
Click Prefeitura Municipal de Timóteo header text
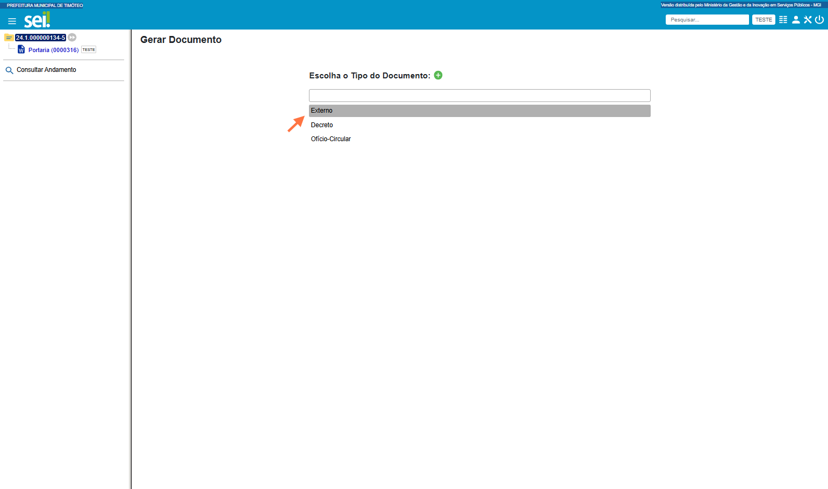(x=45, y=5)
